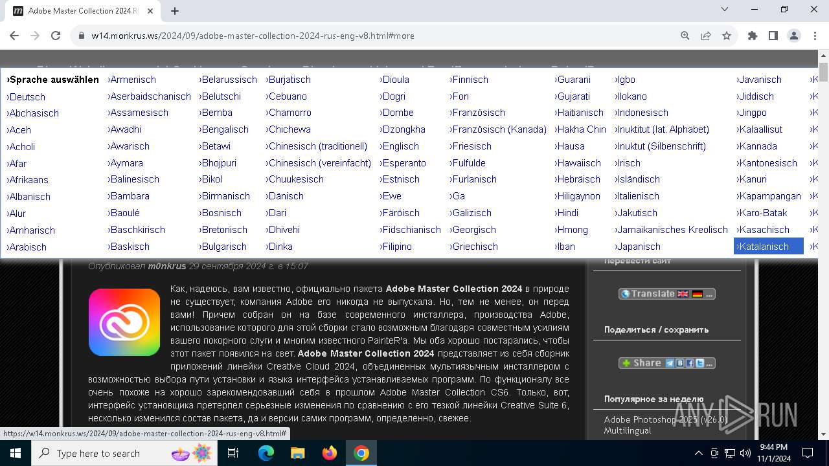Click the scrollbar down arrow
829x466 pixels.
click(823, 434)
